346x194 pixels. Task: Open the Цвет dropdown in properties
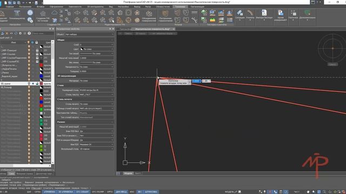[96, 49]
